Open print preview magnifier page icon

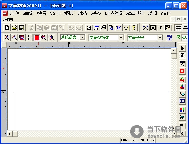tap(111, 28)
